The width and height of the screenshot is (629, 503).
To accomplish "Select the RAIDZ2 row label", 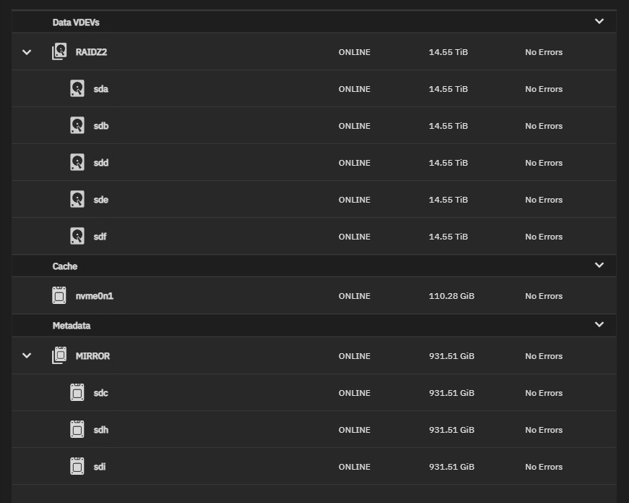I will (92, 52).
